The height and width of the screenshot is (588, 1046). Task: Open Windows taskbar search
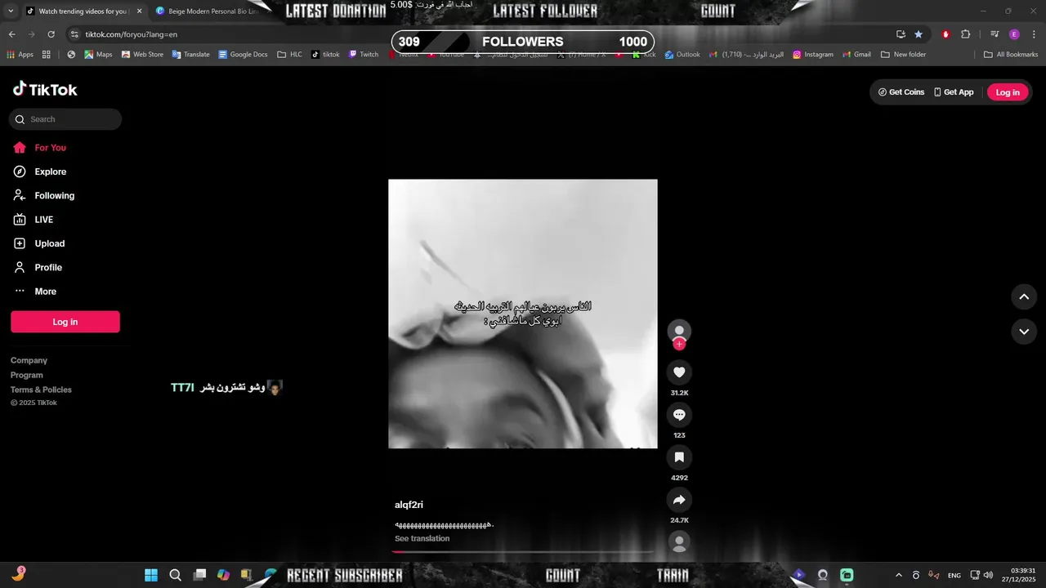point(175,575)
